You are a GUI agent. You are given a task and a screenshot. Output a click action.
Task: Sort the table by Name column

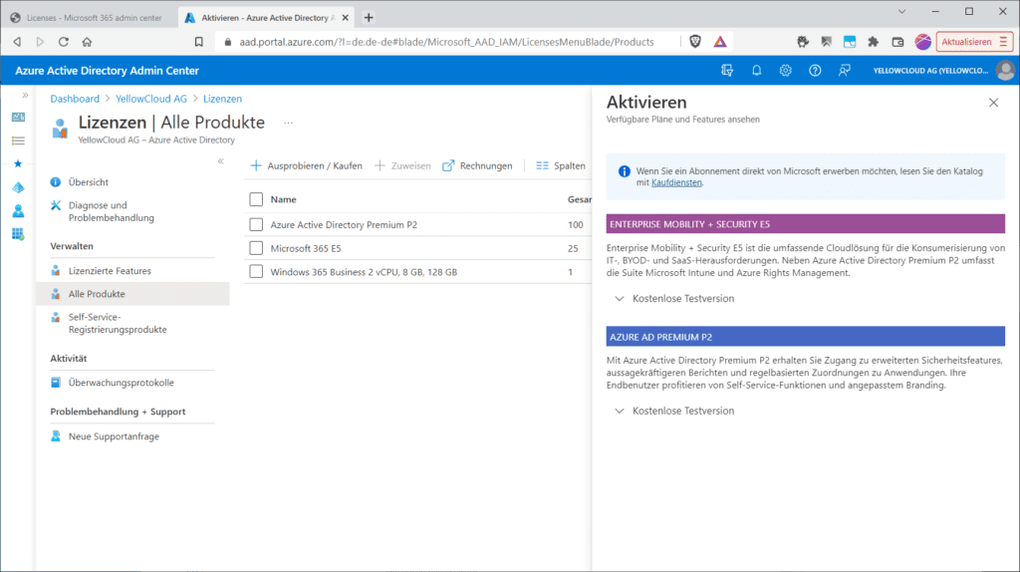coord(283,199)
